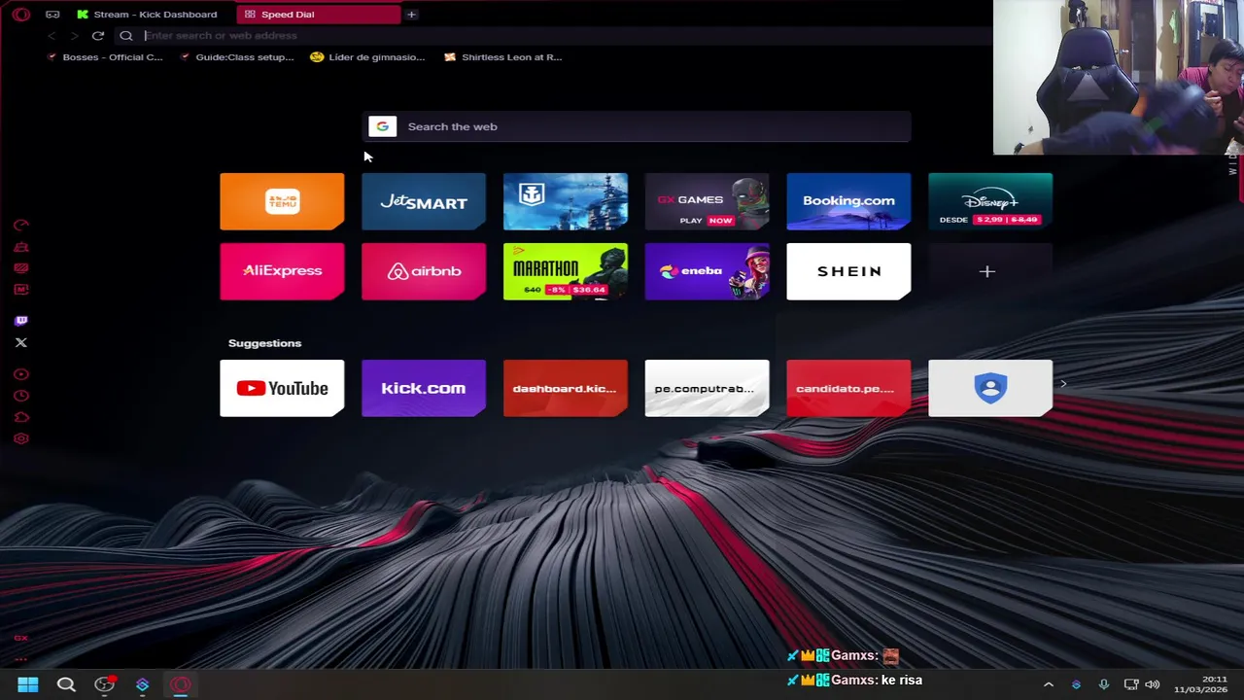The image size is (1244, 700).
Task: Open X (Twitter) in the sidebar
Action: [x=20, y=342]
